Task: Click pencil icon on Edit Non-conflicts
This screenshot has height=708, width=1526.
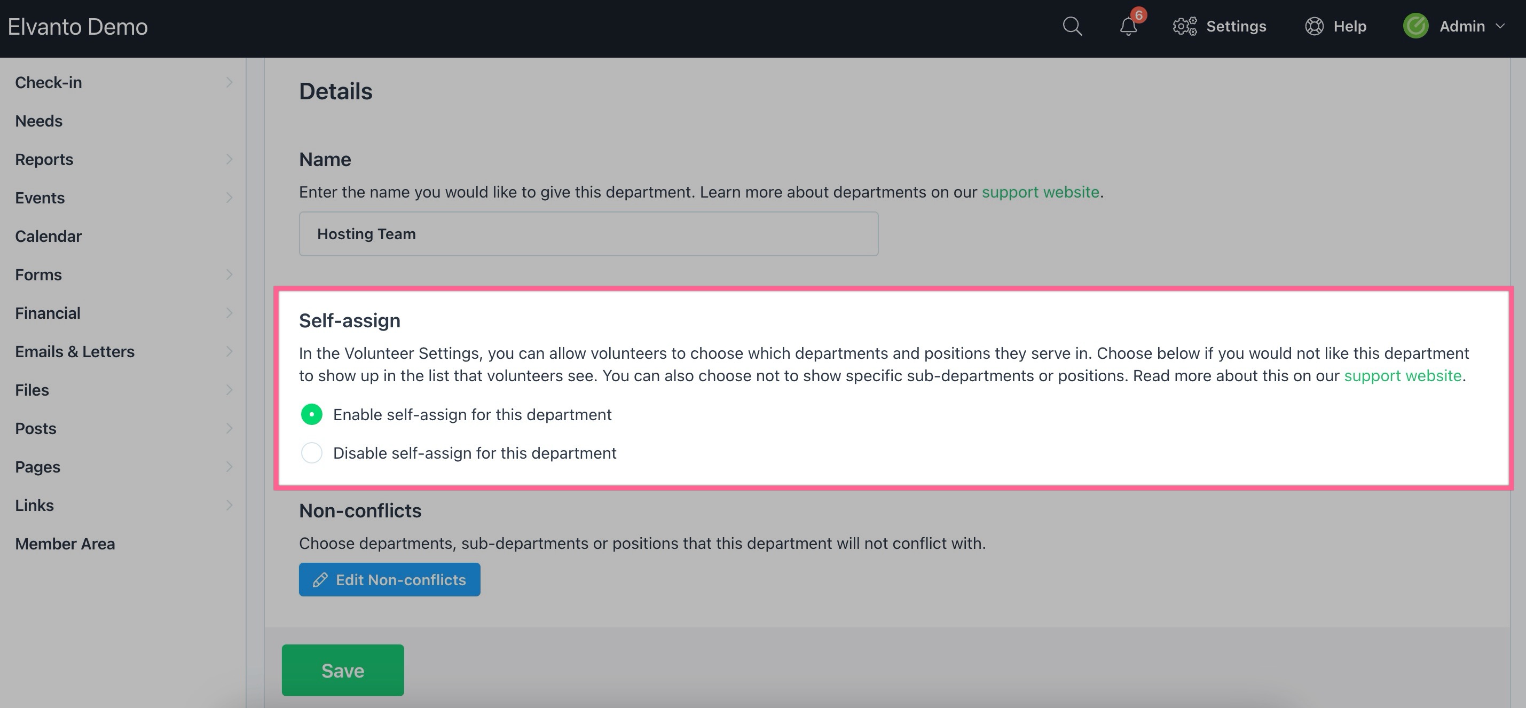Action: 320,580
